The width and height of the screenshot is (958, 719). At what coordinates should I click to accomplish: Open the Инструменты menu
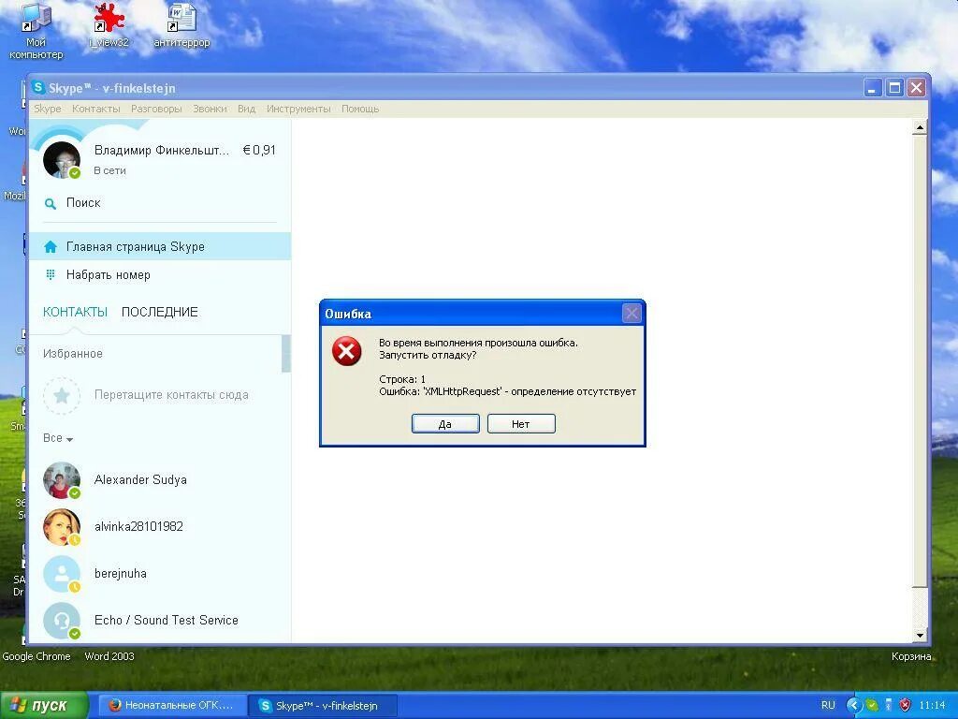pyautogui.click(x=298, y=109)
